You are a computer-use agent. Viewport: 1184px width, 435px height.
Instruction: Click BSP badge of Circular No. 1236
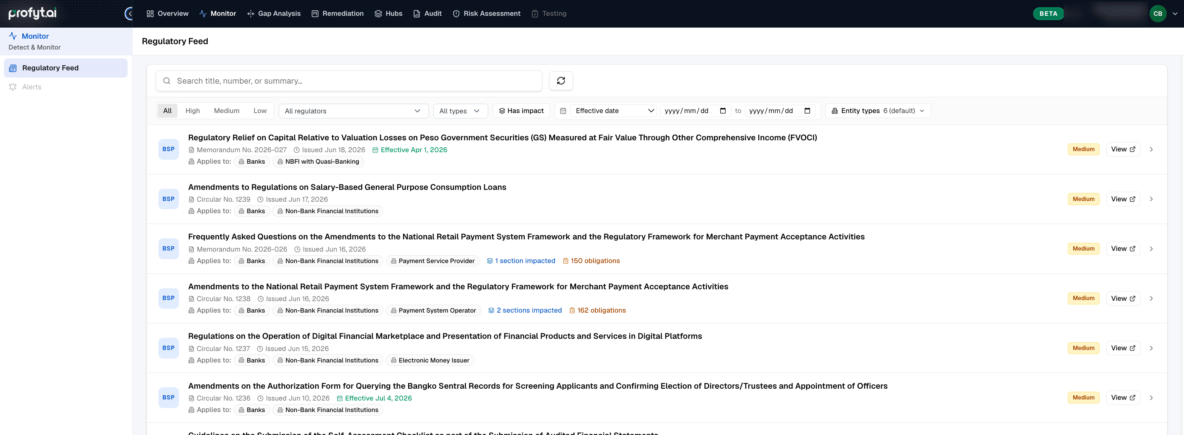(x=168, y=397)
